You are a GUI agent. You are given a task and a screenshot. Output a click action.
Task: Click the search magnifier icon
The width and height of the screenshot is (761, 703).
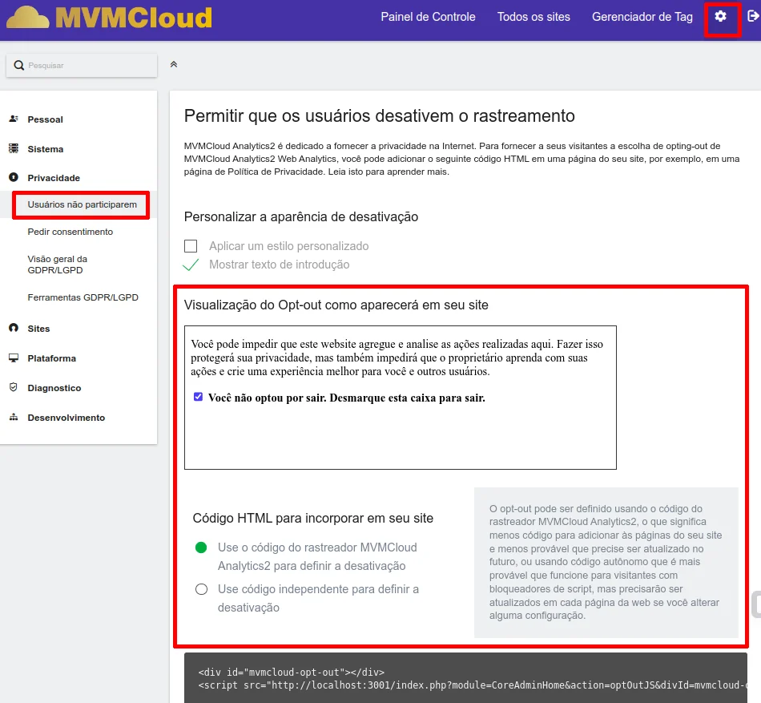[x=18, y=65]
